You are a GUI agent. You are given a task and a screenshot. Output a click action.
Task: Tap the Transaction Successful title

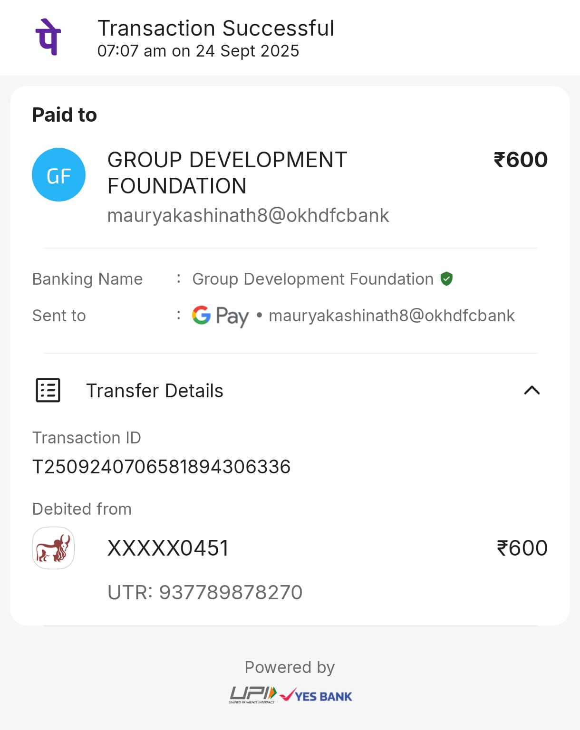[x=216, y=28]
